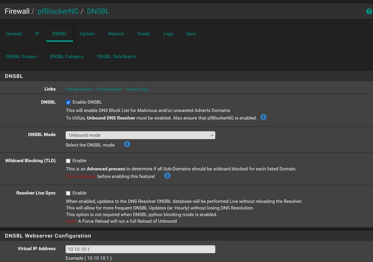The width and height of the screenshot is (373, 262).
Task: Go to the Feeds tab
Action: click(x=143, y=34)
